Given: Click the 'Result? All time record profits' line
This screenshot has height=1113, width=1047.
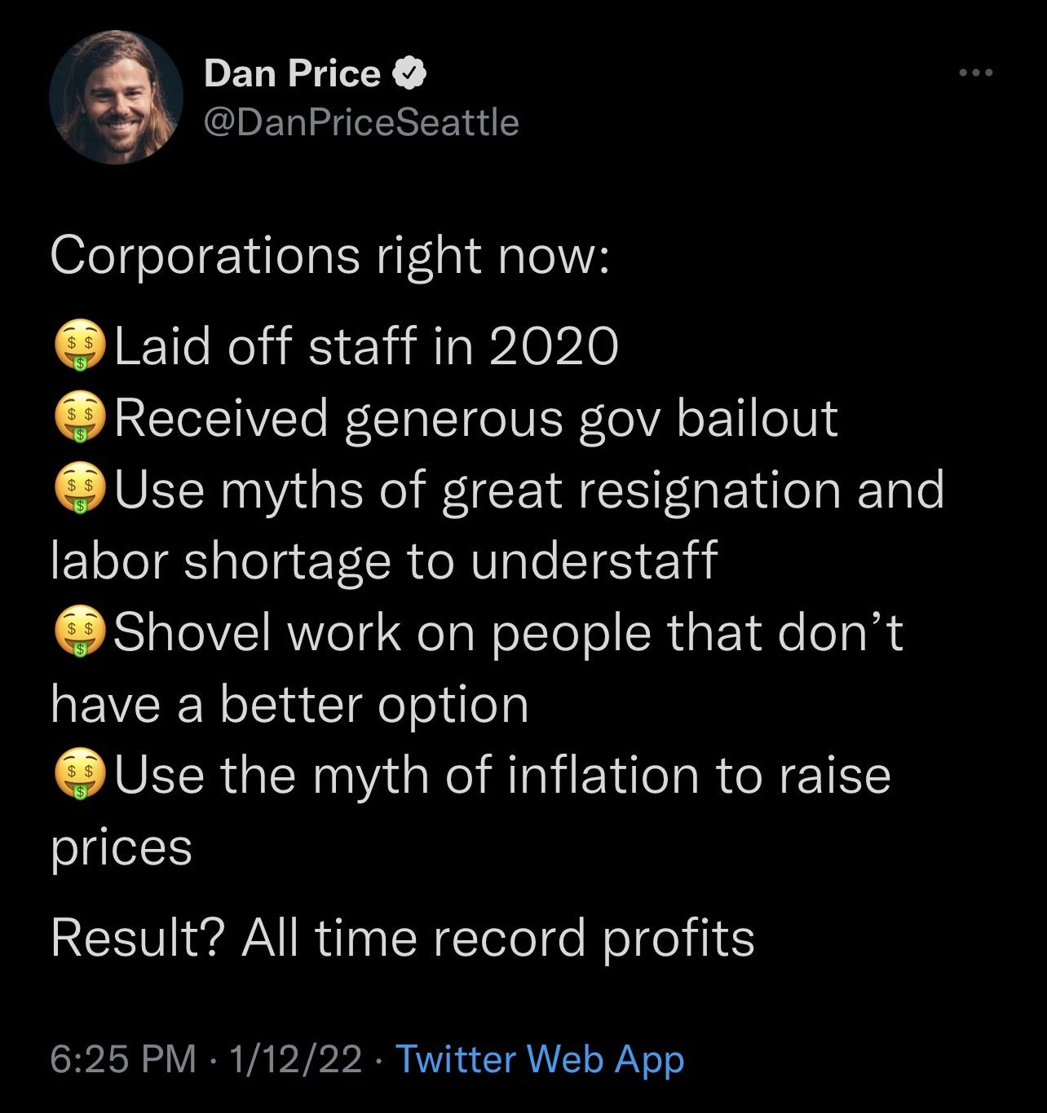Looking at the screenshot, I should pos(402,938).
